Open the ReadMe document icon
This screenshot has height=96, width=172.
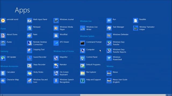(x=136, y=21)
